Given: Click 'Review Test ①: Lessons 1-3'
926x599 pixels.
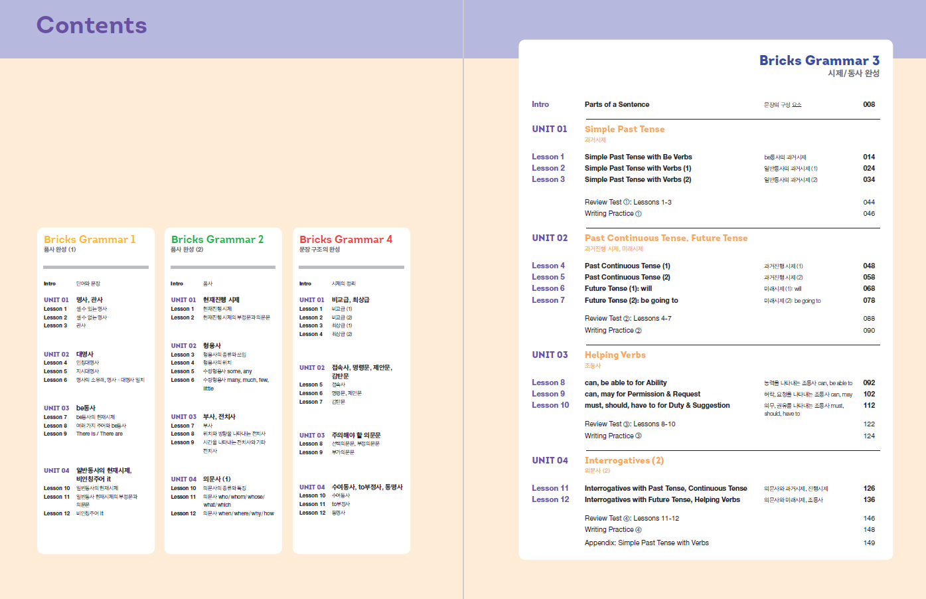Looking at the screenshot, I should pos(628,202).
